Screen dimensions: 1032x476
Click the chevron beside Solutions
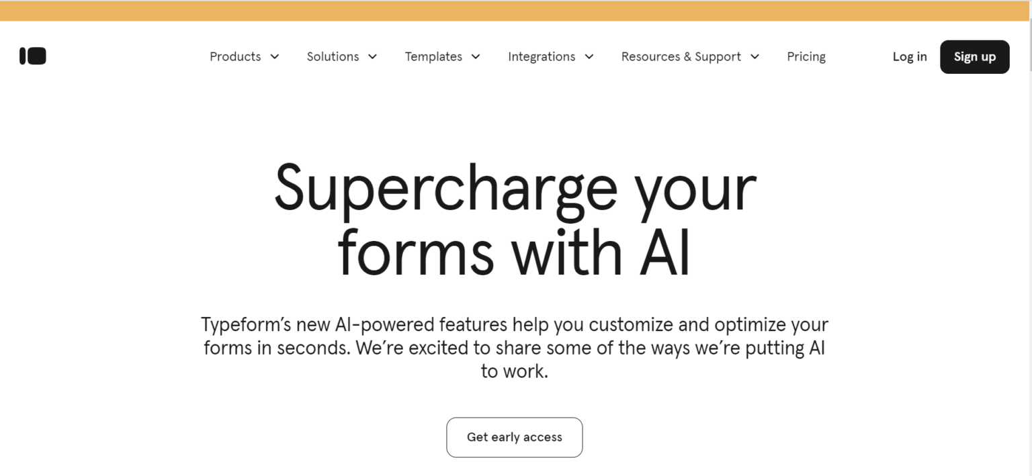pos(374,57)
